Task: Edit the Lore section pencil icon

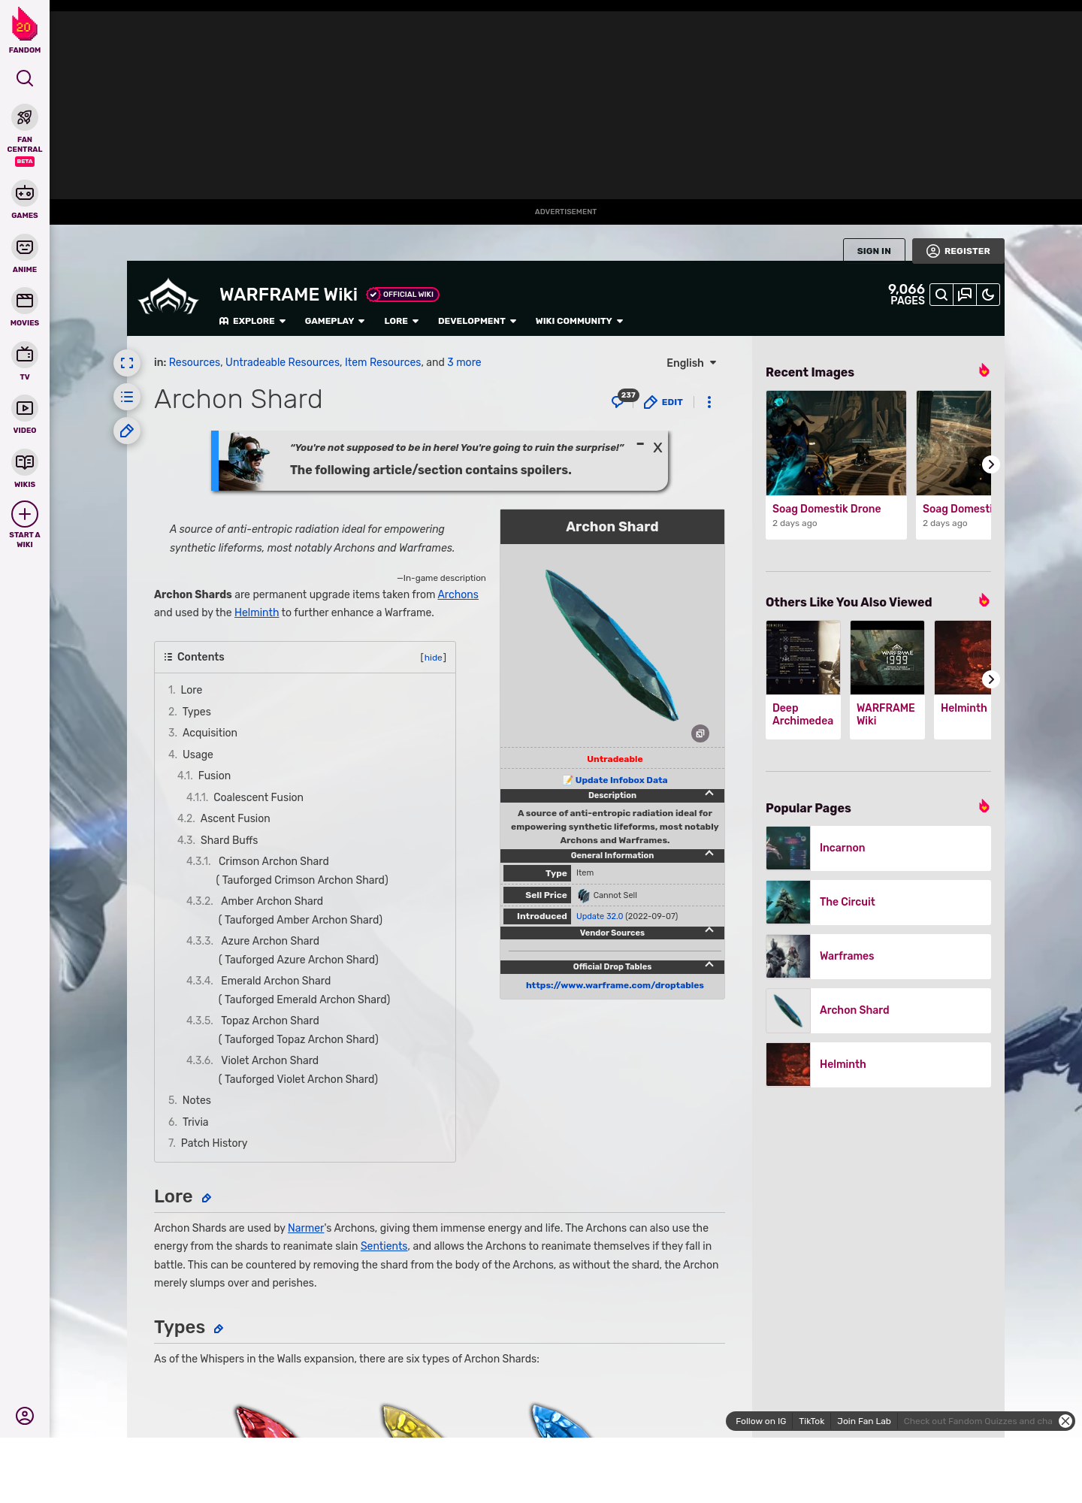Action: (207, 1198)
